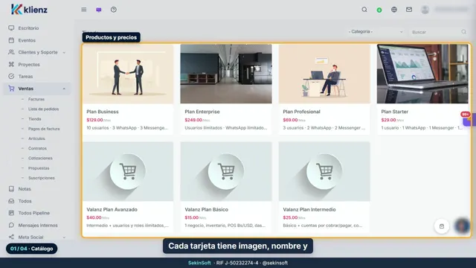Select Tareas in the sidebar
The image size is (476, 268).
(25, 76)
